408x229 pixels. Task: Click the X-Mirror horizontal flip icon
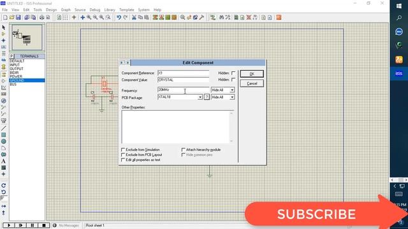coord(3,206)
